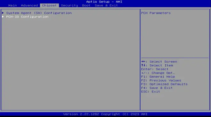Click the F1: General Help hint
The image size is (211, 117).
tap(158, 77)
